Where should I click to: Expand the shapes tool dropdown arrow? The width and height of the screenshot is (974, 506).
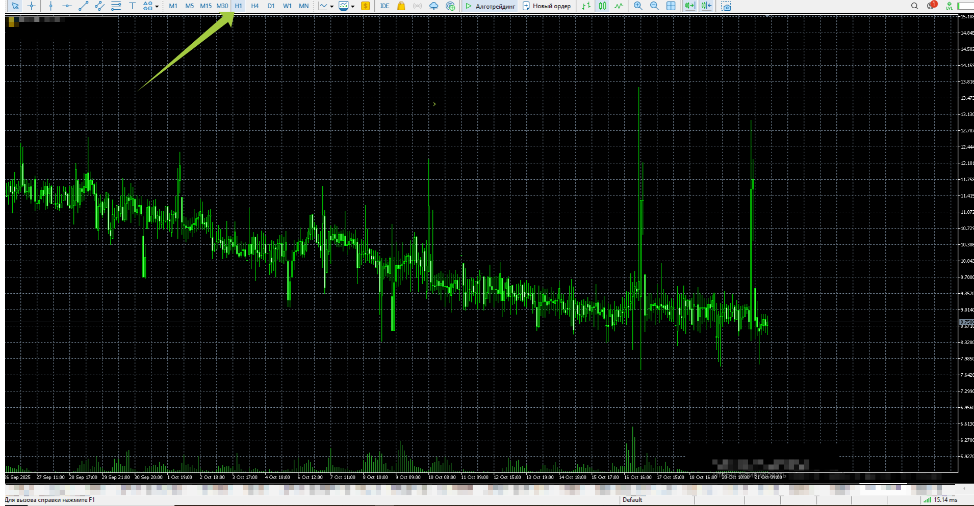tap(157, 7)
